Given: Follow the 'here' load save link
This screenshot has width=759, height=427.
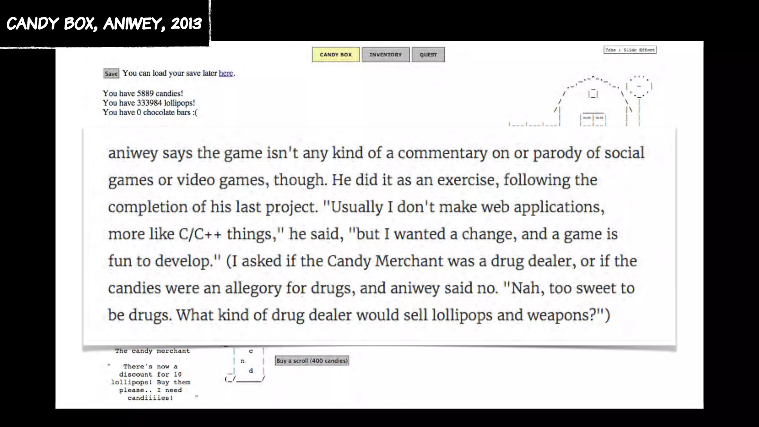Looking at the screenshot, I should pos(226,73).
